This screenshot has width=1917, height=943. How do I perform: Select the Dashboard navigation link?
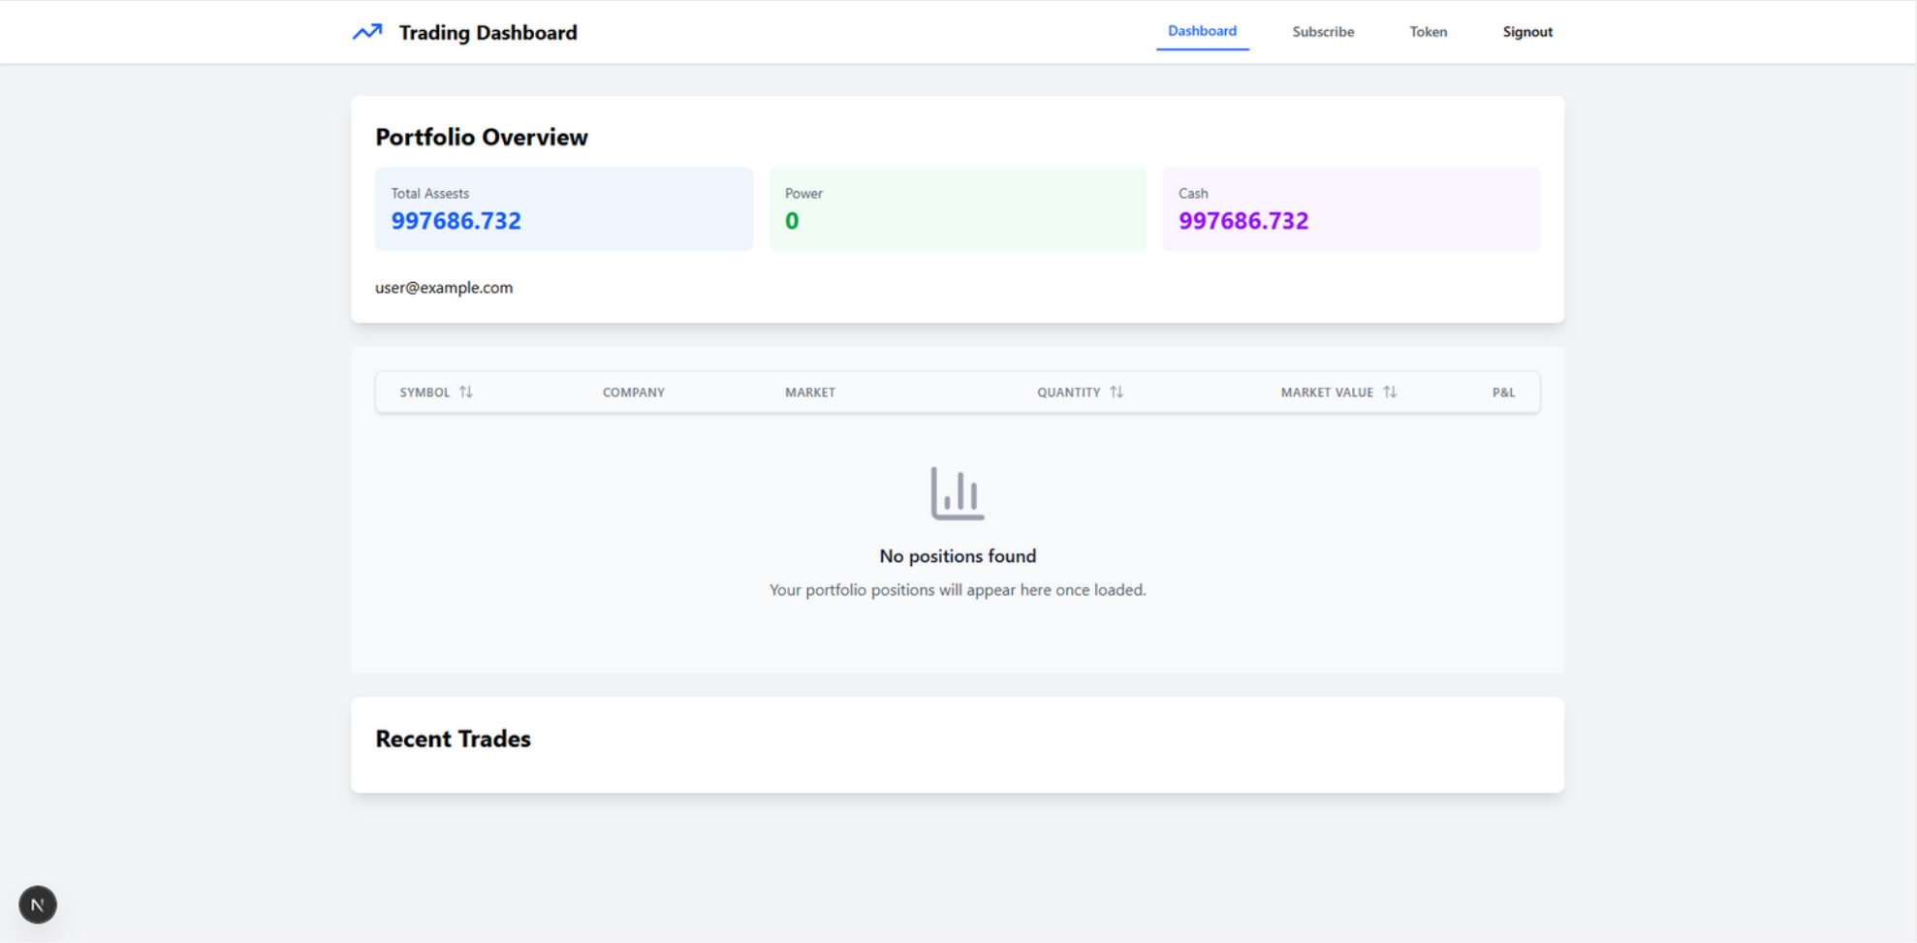[x=1202, y=30]
